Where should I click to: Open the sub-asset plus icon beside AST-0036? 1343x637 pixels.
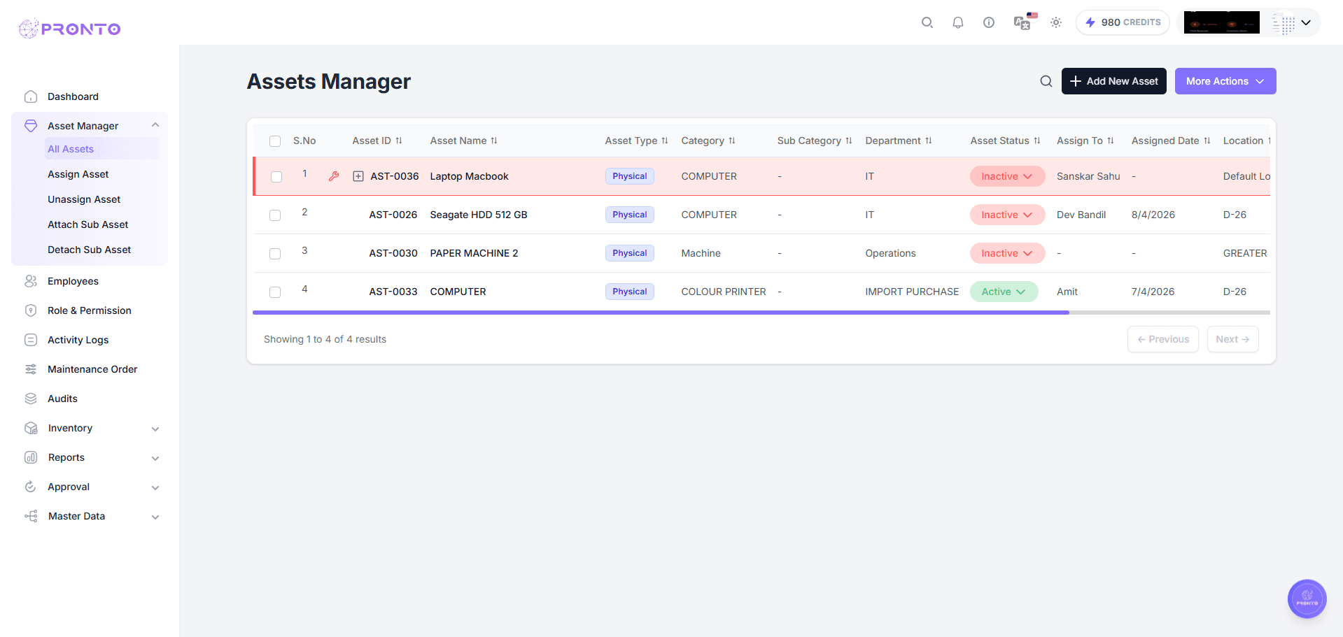click(x=357, y=176)
